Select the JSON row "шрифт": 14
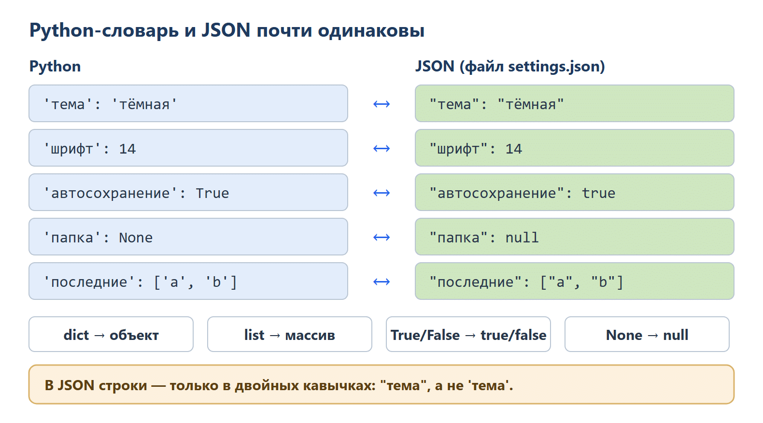Viewport: 763px width, 423px height. [x=575, y=148]
